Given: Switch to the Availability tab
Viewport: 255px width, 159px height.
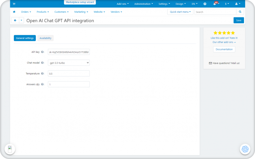Looking at the screenshot, I should click(46, 38).
